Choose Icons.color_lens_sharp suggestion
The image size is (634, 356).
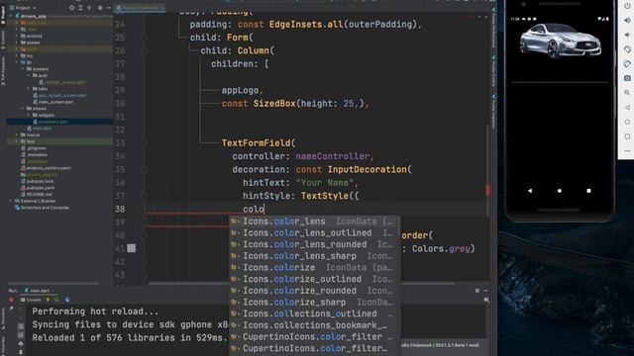click(x=315, y=256)
